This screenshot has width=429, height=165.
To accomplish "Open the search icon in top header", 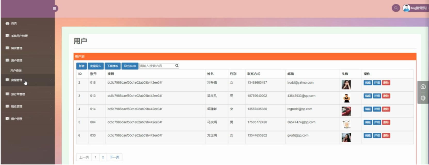I will pos(396,8).
